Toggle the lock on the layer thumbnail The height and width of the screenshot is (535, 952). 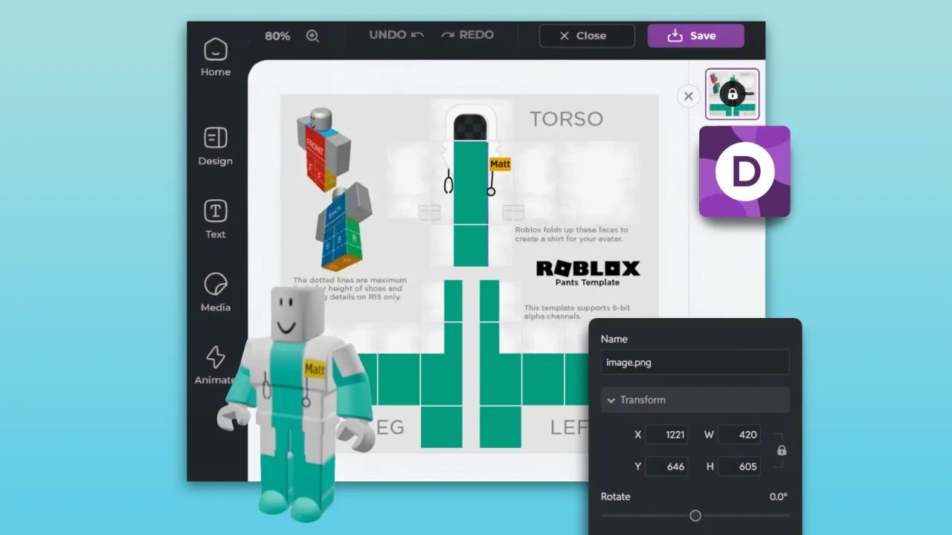click(733, 94)
